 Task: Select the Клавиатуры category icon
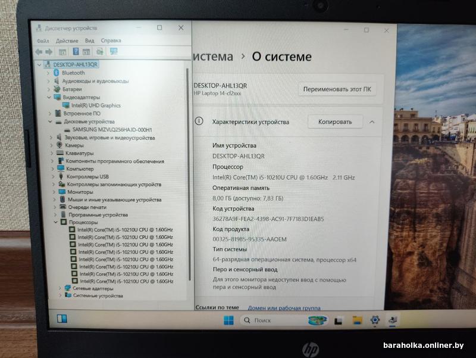point(60,153)
